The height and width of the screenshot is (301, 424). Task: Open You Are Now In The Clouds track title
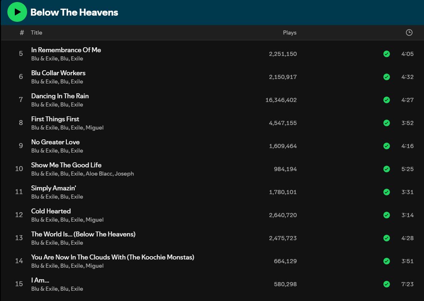[112, 257]
